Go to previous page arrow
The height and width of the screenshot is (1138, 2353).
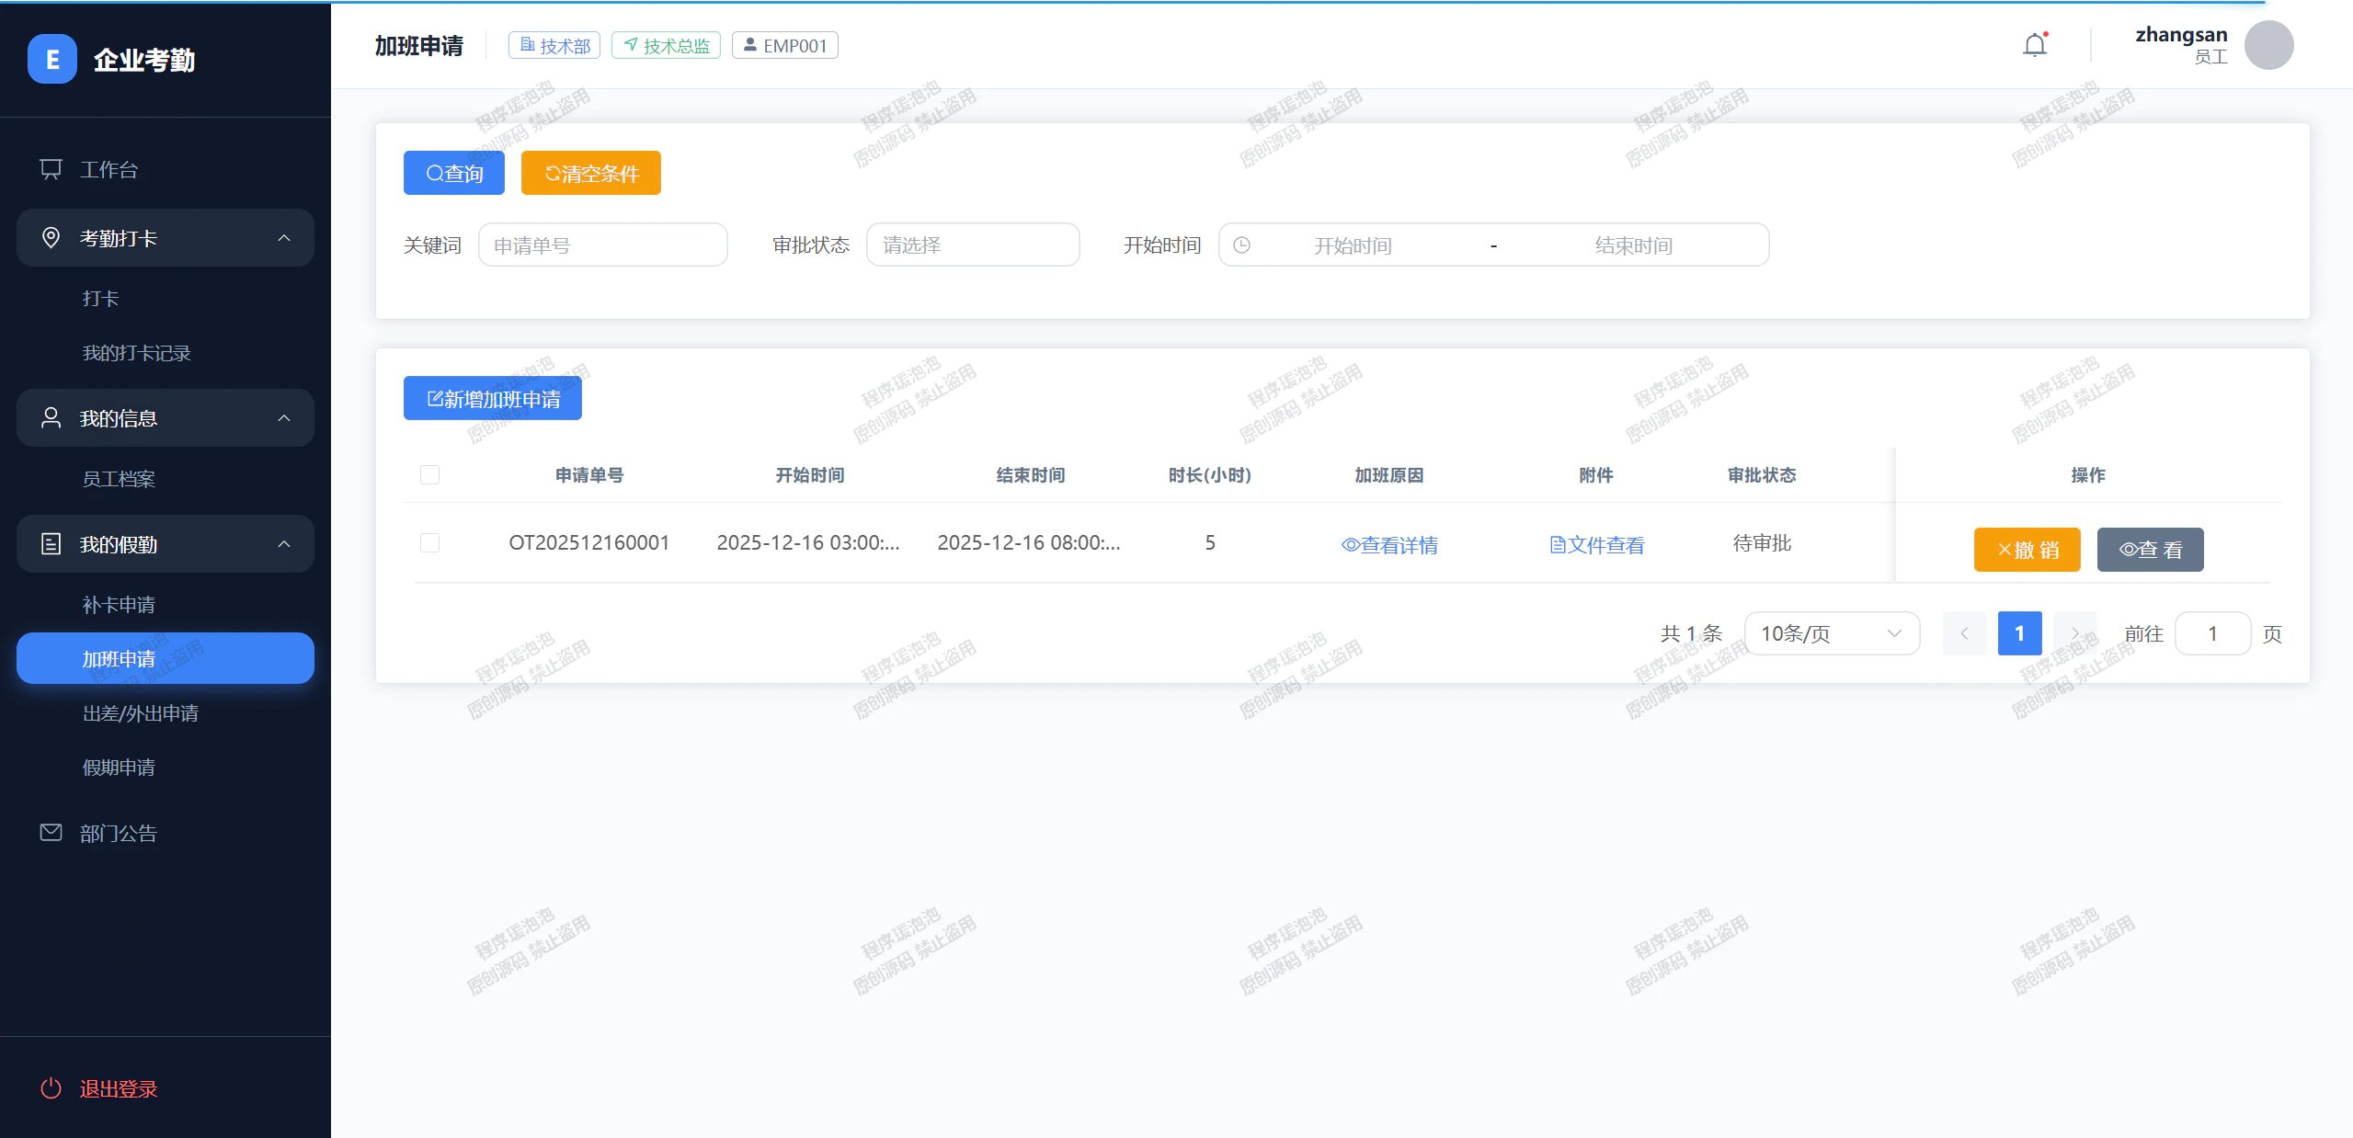click(1965, 633)
